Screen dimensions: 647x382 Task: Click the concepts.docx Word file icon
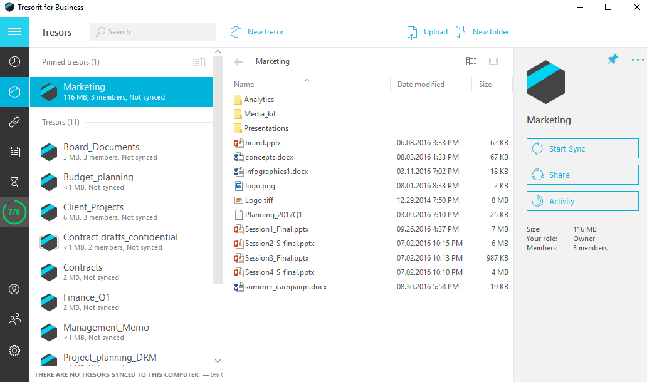(238, 157)
